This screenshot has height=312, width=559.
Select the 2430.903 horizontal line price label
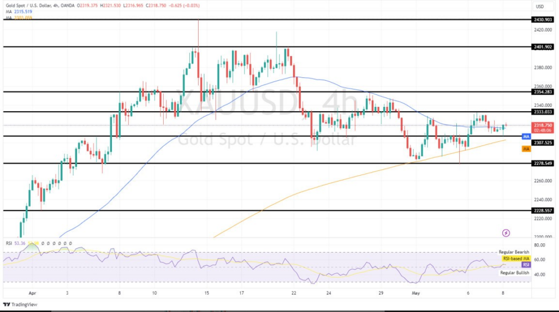[543, 20]
